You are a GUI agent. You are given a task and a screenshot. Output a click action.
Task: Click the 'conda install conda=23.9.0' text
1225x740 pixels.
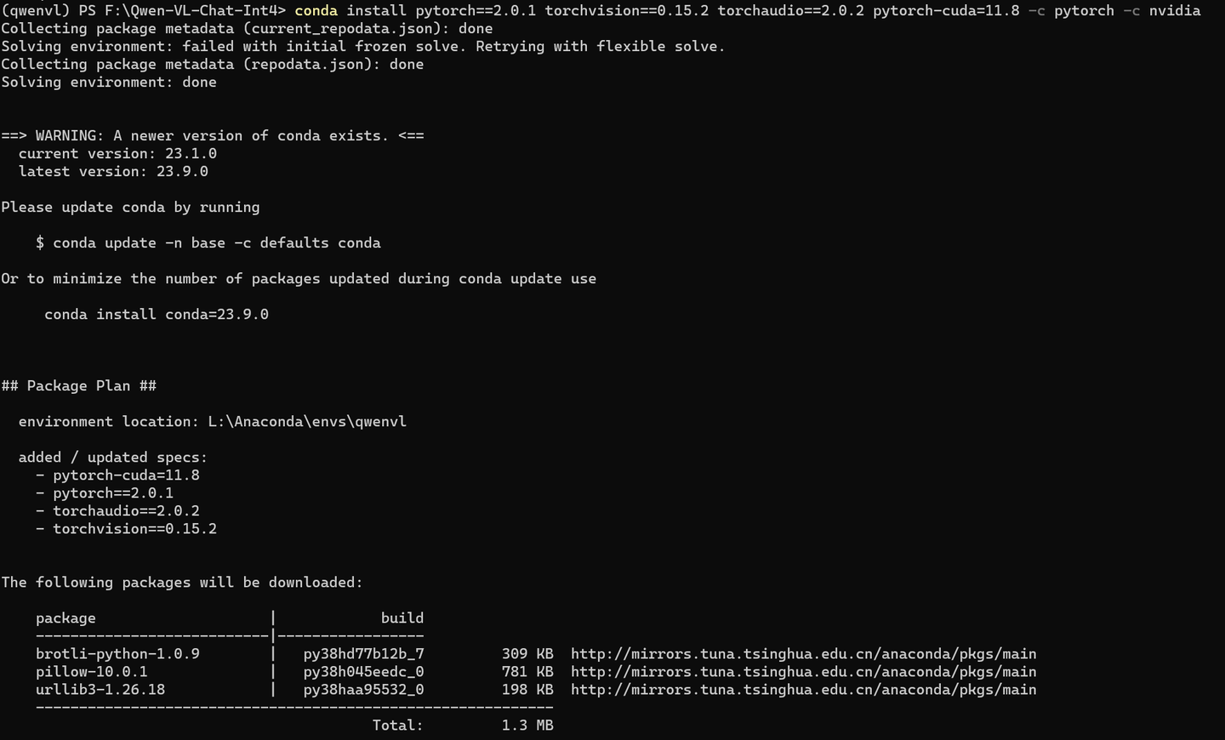(157, 314)
